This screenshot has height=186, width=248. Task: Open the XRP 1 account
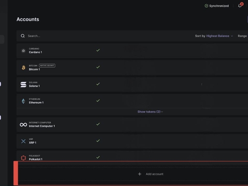[132, 141]
